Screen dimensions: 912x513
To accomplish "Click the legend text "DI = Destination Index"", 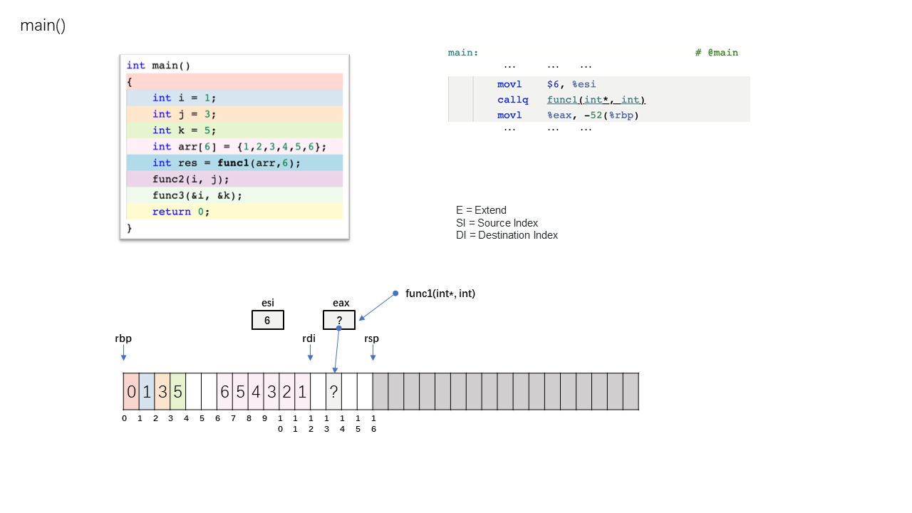I will pyautogui.click(x=507, y=235).
